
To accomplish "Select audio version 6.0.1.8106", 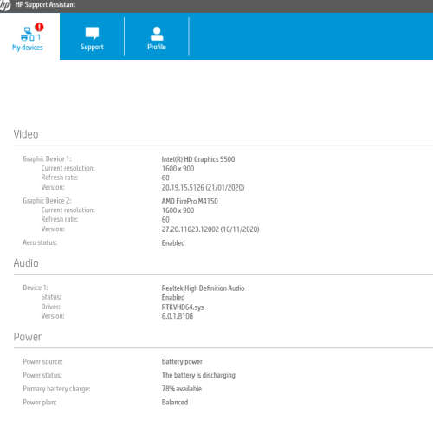I will tap(178, 316).
